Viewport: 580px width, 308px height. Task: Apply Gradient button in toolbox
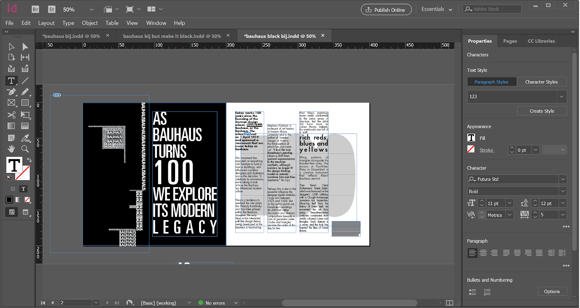point(18,199)
